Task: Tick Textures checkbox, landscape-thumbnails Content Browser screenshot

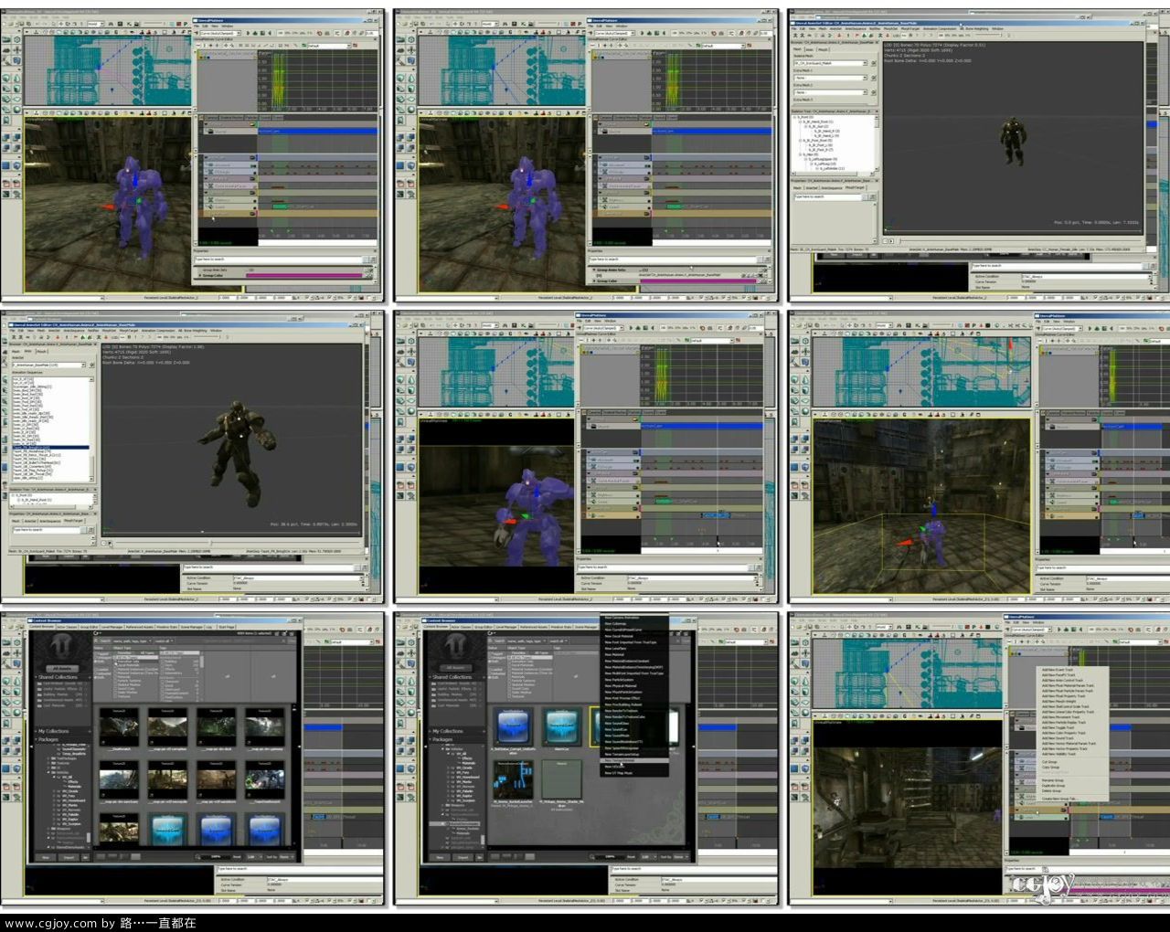Action: point(115,696)
